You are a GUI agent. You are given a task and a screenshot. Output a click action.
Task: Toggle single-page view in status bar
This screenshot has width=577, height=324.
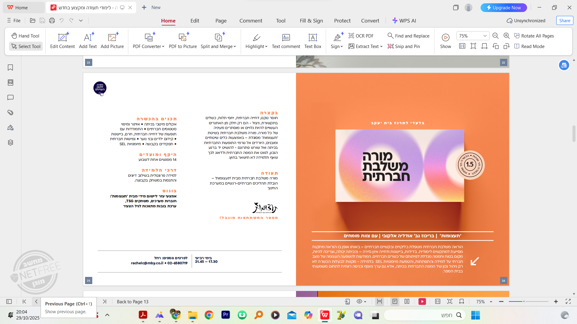(x=395, y=301)
